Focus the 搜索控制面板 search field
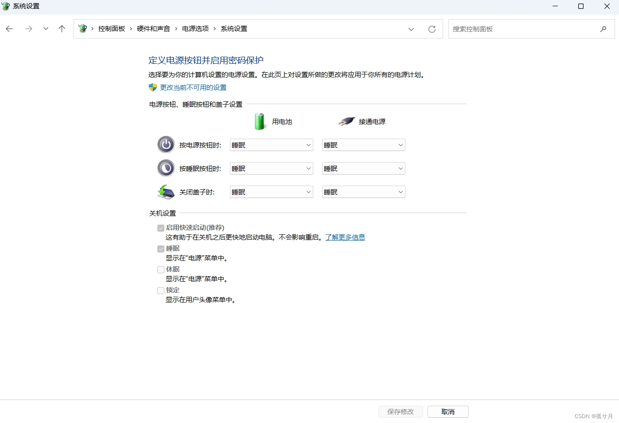The height and width of the screenshot is (423, 619). (531, 29)
